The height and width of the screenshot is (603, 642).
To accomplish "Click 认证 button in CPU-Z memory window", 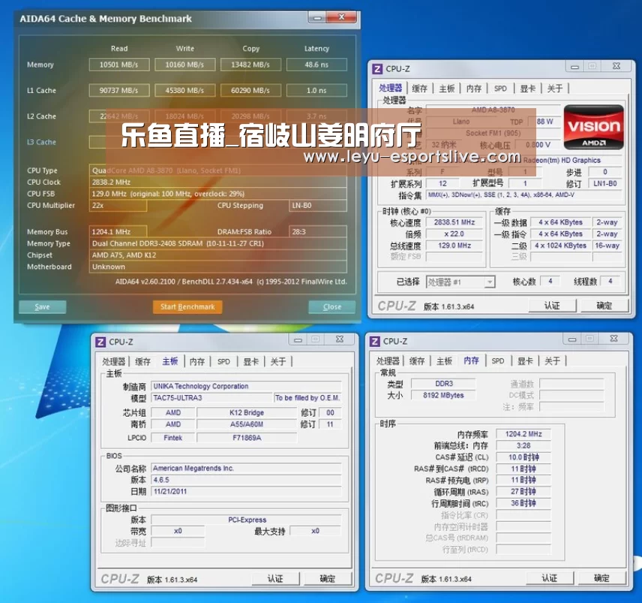I will pyautogui.click(x=550, y=578).
